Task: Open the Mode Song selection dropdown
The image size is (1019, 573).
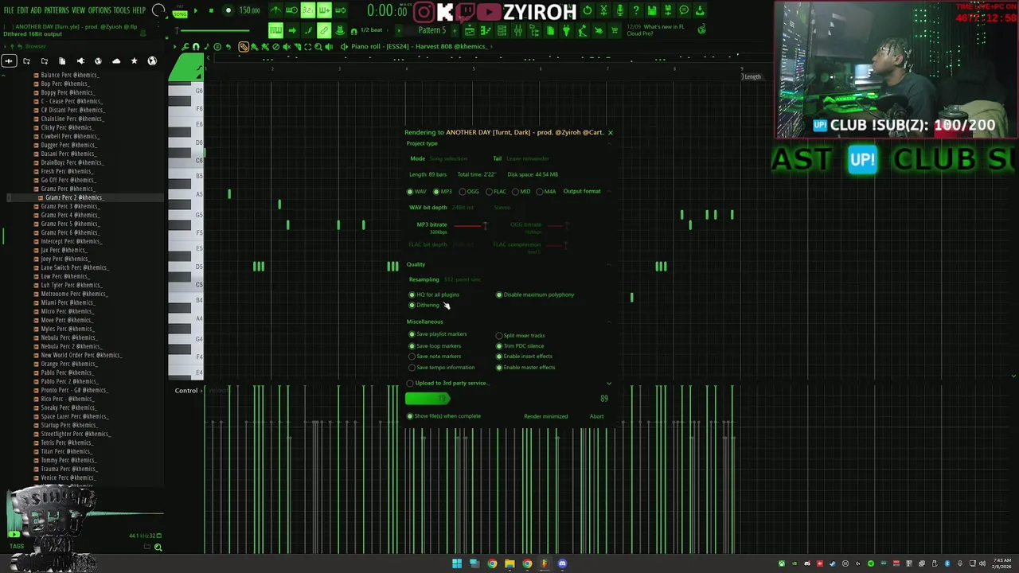Action: 449,158
